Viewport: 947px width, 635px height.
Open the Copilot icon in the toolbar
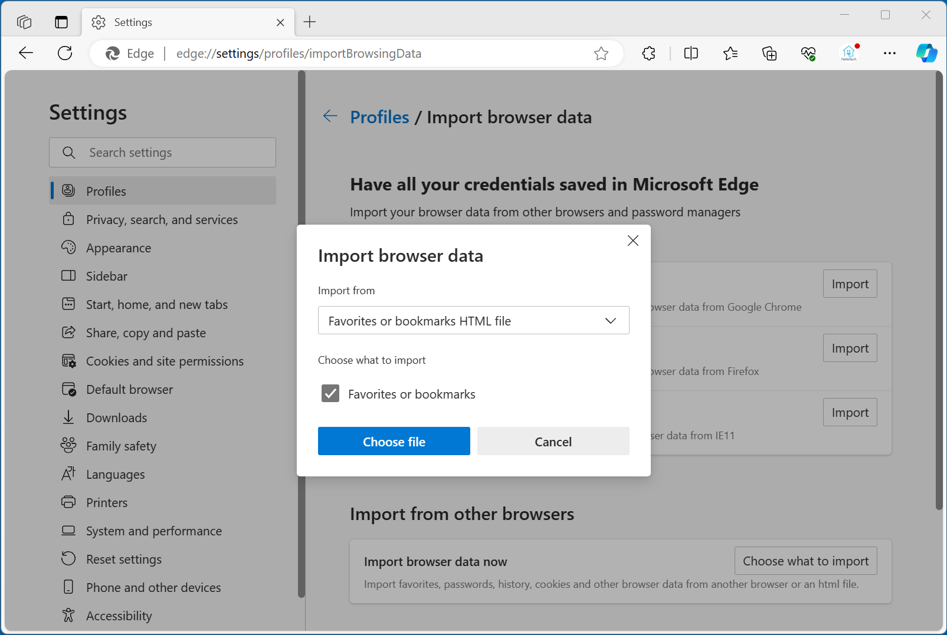(926, 53)
